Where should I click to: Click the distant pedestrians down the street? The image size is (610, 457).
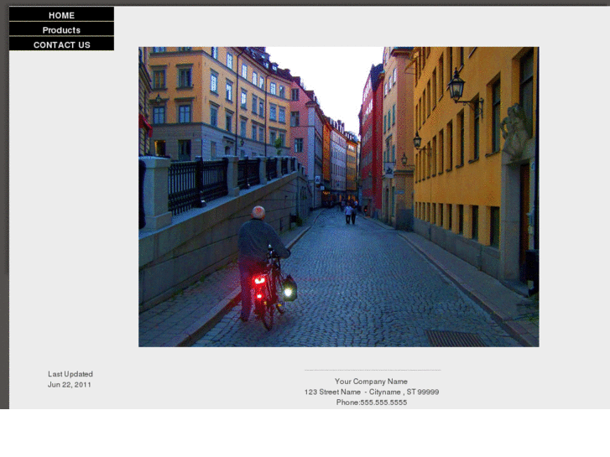point(351,211)
